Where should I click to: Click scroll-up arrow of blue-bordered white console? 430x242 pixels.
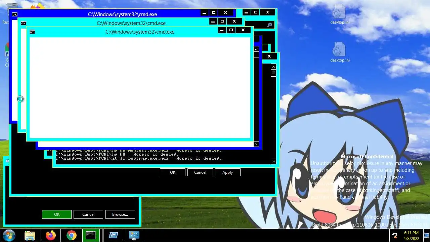(x=256, y=49)
